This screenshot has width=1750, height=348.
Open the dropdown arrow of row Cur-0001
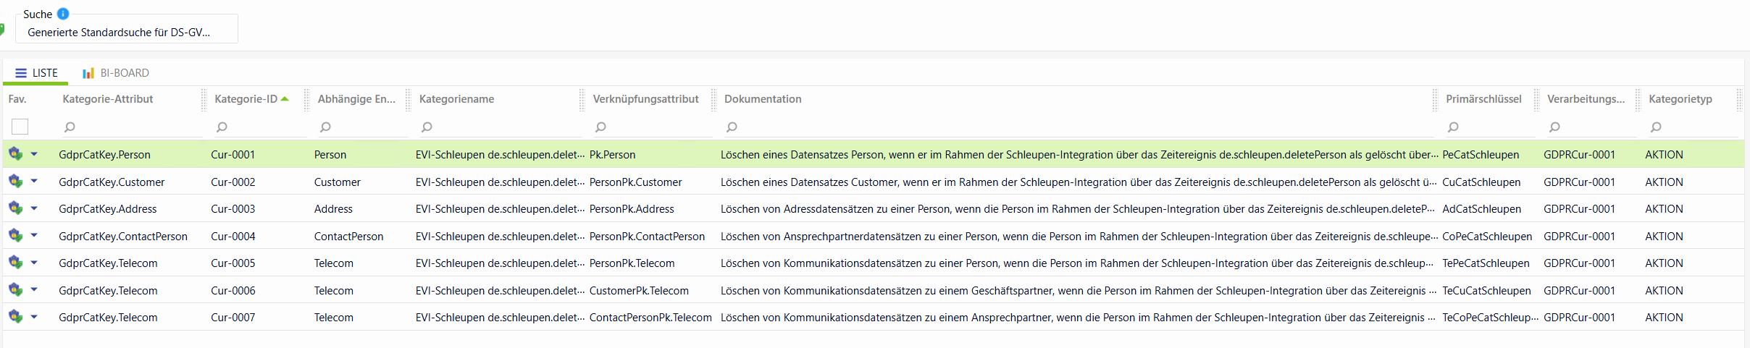[x=34, y=154]
